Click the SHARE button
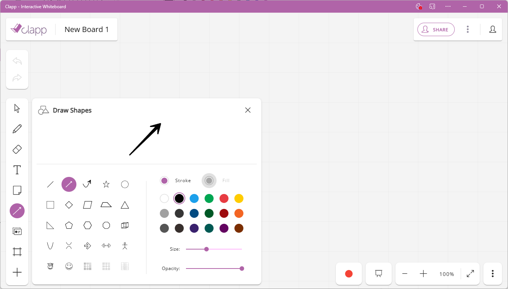The width and height of the screenshot is (508, 289). point(436,29)
